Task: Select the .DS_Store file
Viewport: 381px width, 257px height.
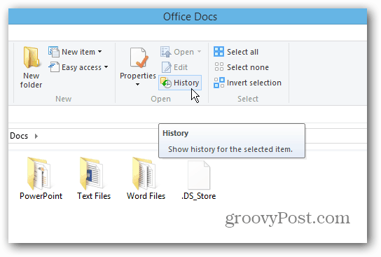Action: (198, 180)
